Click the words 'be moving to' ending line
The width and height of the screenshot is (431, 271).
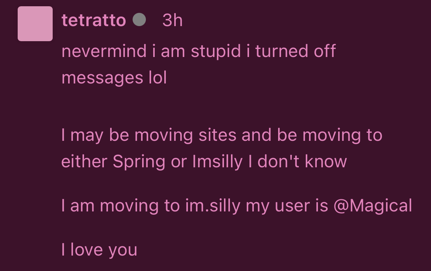click(x=330, y=135)
